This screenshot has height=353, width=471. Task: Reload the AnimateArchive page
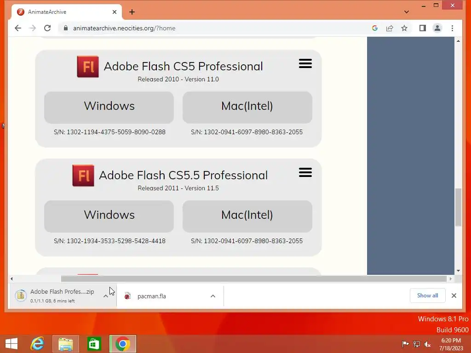[47, 28]
